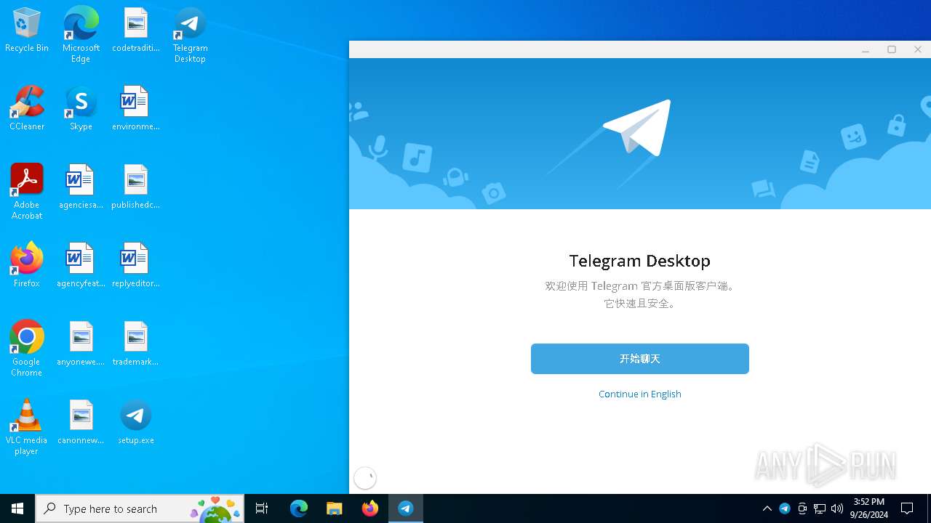Launch Firefox from the taskbar
Screen dimensions: 931x523
pyautogui.click(x=370, y=508)
